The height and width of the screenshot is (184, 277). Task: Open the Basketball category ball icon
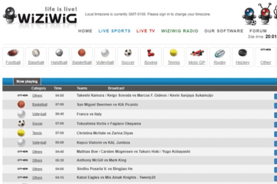82,53
